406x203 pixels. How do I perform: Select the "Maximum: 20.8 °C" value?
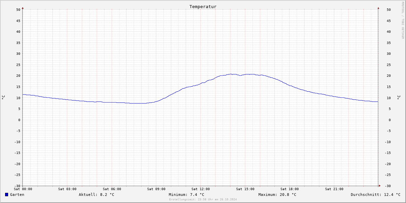(277, 195)
